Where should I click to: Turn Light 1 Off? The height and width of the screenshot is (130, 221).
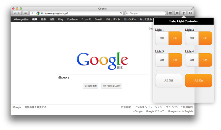click(x=162, y=38)
